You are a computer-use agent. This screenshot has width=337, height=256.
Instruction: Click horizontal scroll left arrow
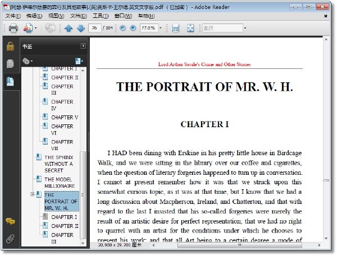click(153, 245)
